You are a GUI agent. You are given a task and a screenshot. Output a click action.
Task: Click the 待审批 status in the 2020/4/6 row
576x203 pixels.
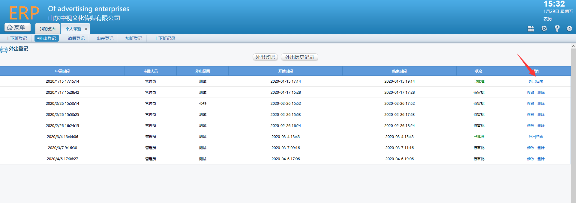[479, 159]
